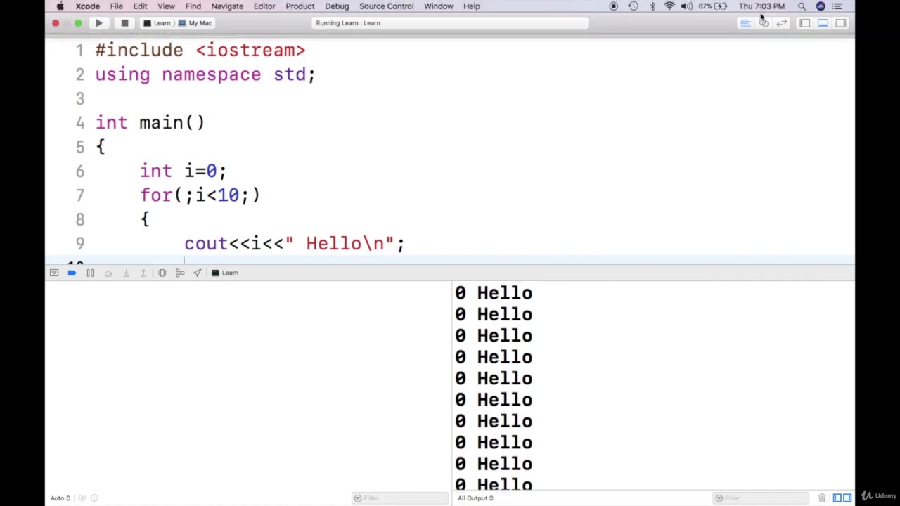Click the cout Hello statement line

point(295,244)
